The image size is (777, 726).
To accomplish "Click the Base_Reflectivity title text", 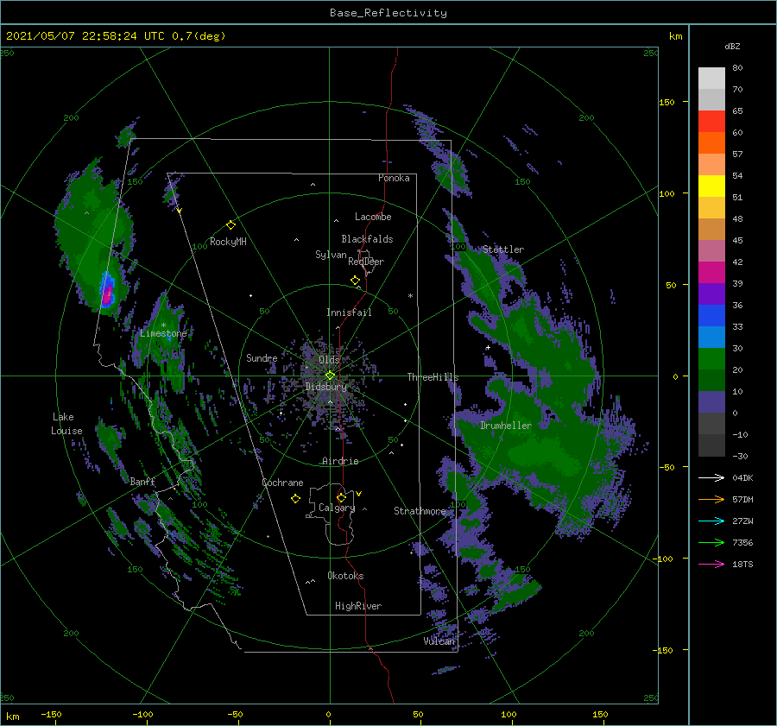I will point(388,13).
